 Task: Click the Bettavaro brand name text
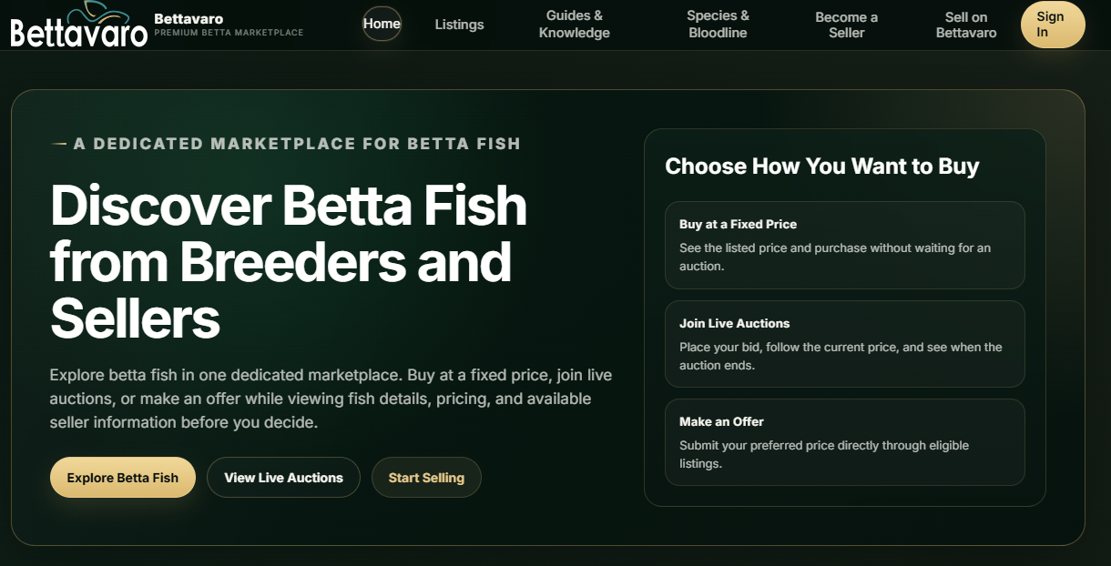pyautogui.click(x=189, y=18)
